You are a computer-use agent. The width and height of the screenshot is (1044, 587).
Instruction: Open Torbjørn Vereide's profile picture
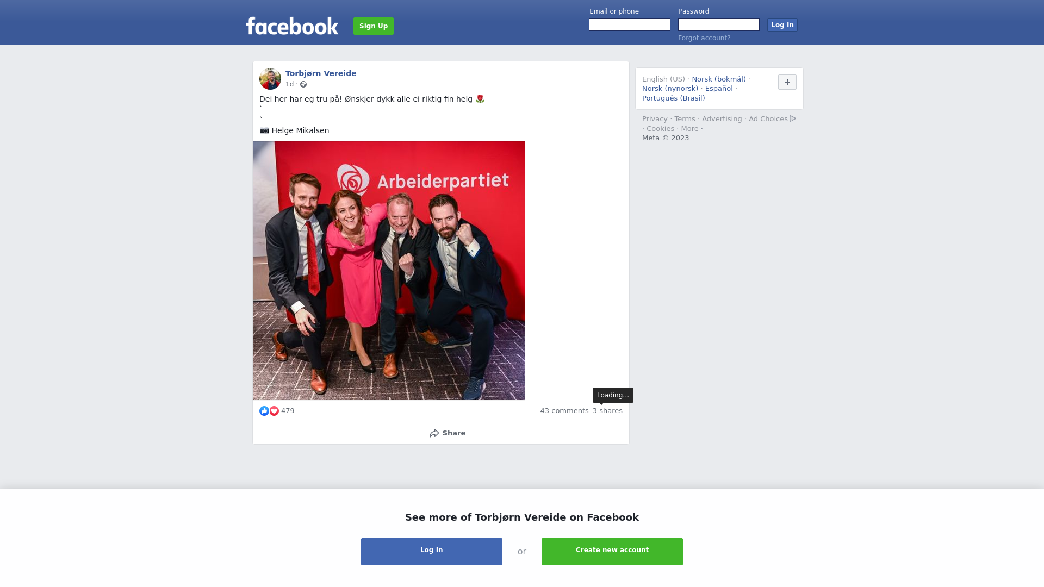click(270, 79)
